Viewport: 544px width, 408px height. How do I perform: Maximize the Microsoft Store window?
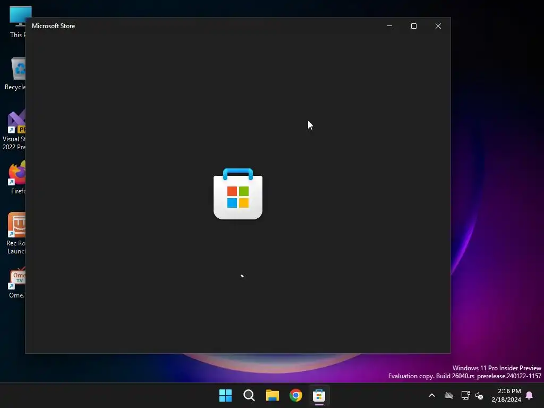click(413, 26)
